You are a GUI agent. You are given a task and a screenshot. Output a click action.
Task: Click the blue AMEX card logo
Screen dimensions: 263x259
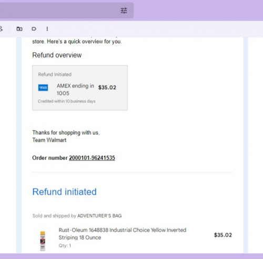point(43,88)
